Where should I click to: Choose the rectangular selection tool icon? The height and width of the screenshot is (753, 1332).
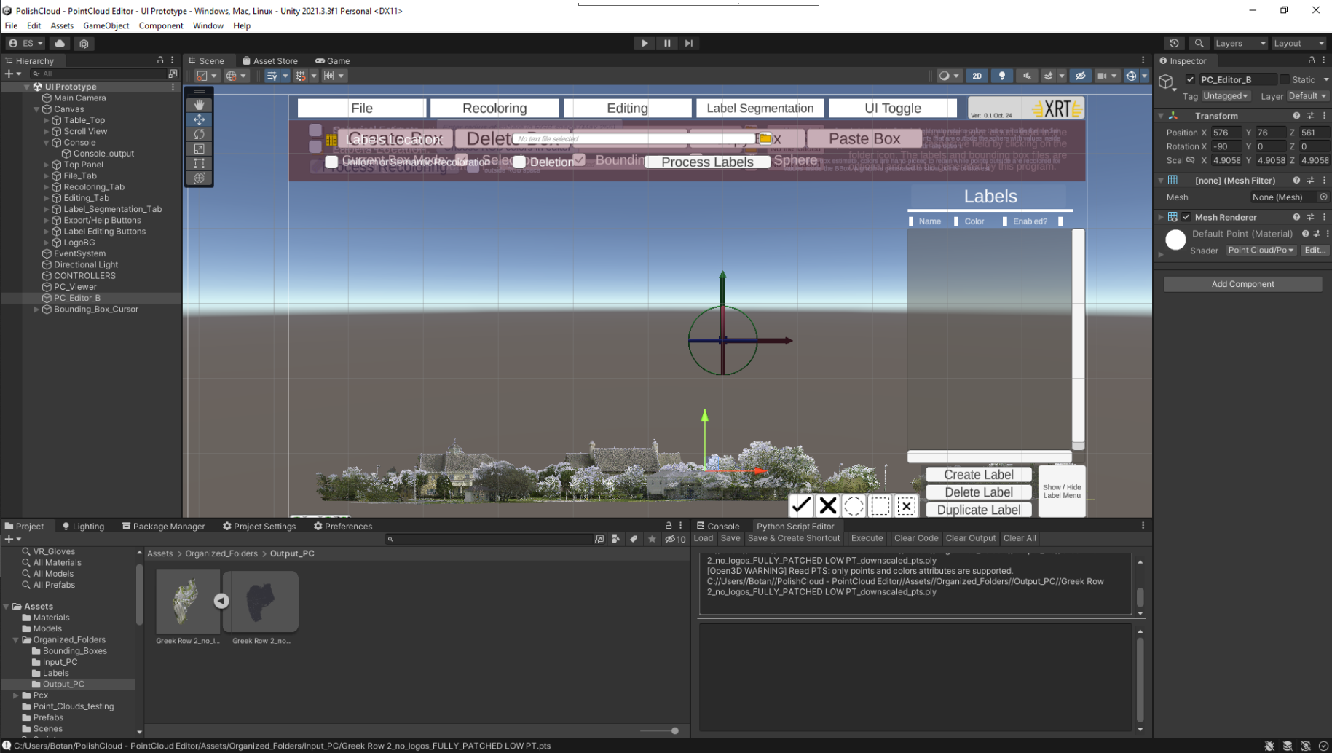coord(880,505)
